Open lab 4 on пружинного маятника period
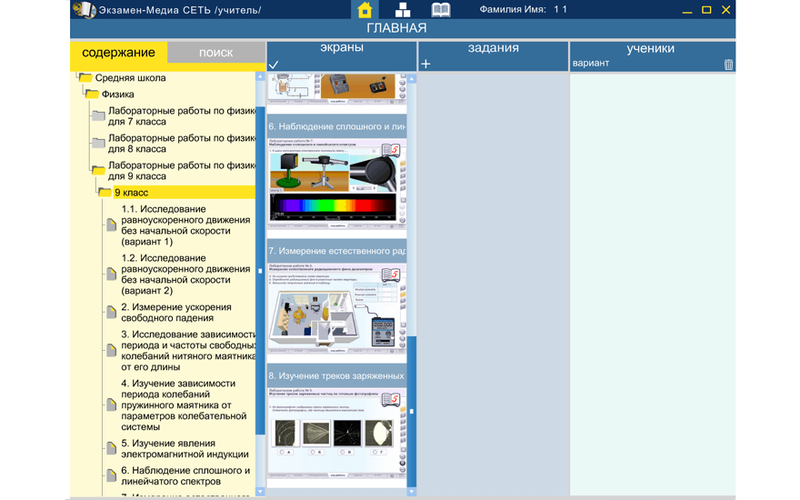 pos(184,405)
